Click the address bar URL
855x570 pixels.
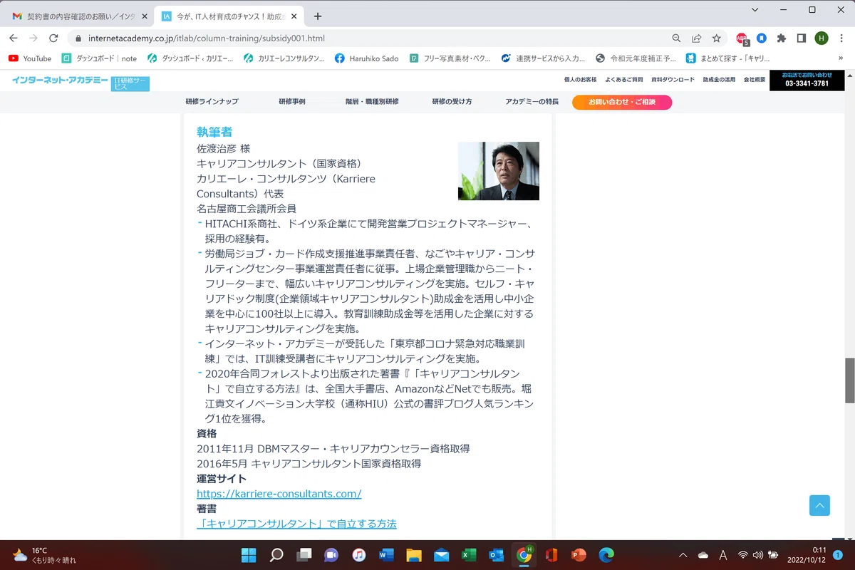tap(207, 38)
